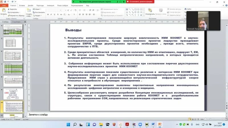Select the right arrow shape
The image size is (228, 128).
click(x=135, y=12)
